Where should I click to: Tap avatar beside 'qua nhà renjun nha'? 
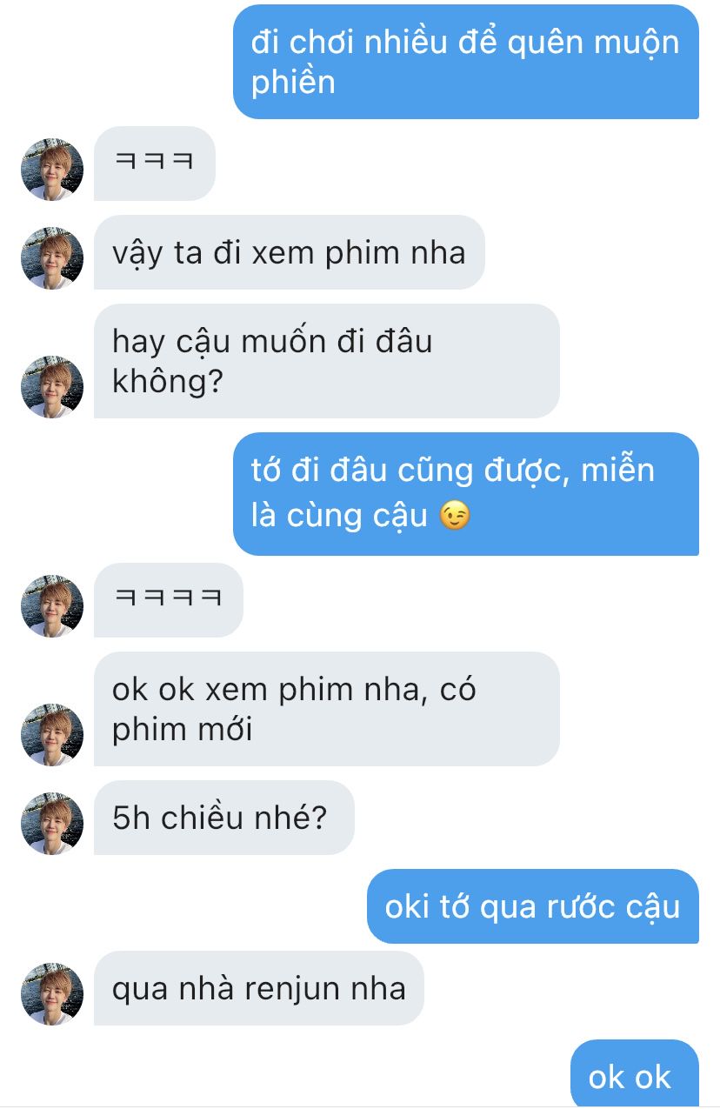pos(52,993)
